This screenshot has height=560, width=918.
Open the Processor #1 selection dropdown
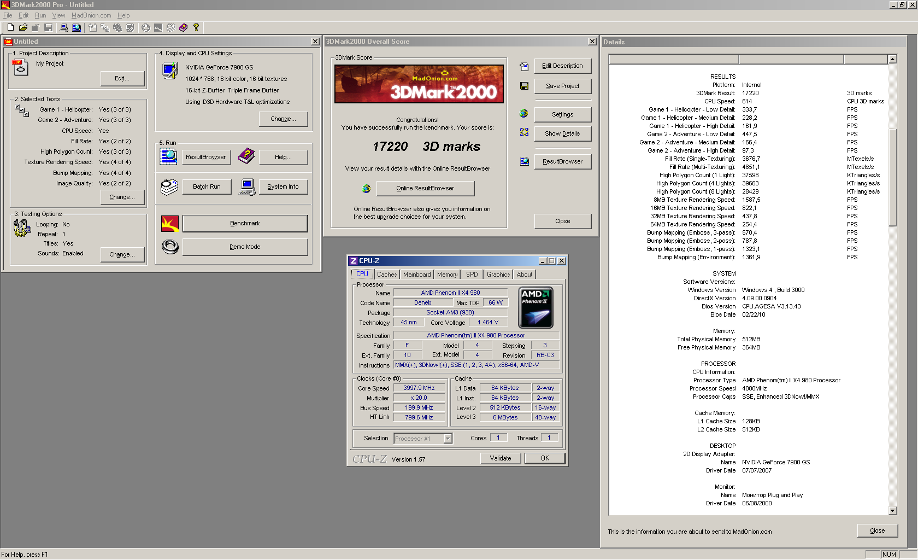pyautogui.click(x=448, y=439)
